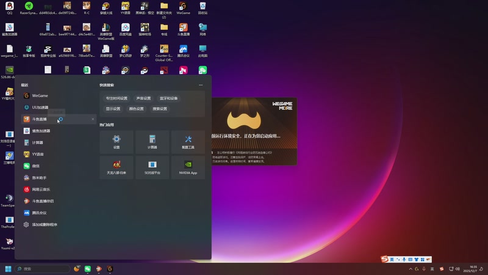
Task: Open 计算器 in the recent apps list
Action: click(x=59, y=142)
